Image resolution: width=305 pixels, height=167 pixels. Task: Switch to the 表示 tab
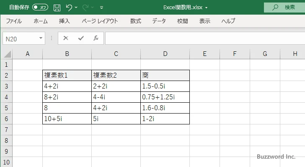(x=204, y=21)
